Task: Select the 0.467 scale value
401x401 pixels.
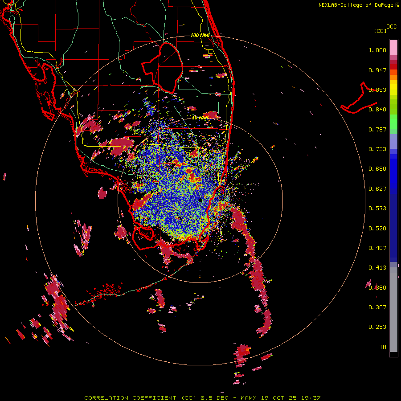Action: [377, 248]
